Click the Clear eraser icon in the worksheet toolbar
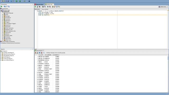This screenshot has width=169, height=95. click(55, 7)
